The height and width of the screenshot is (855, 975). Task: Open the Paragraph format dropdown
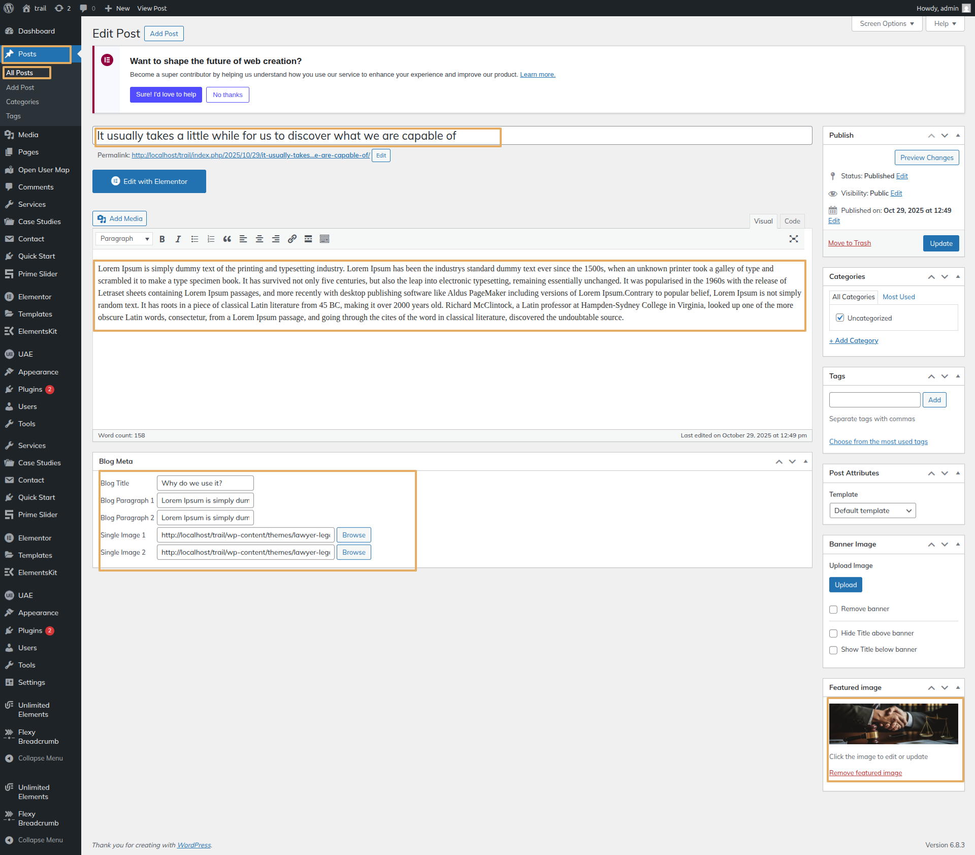pos(124,239)
